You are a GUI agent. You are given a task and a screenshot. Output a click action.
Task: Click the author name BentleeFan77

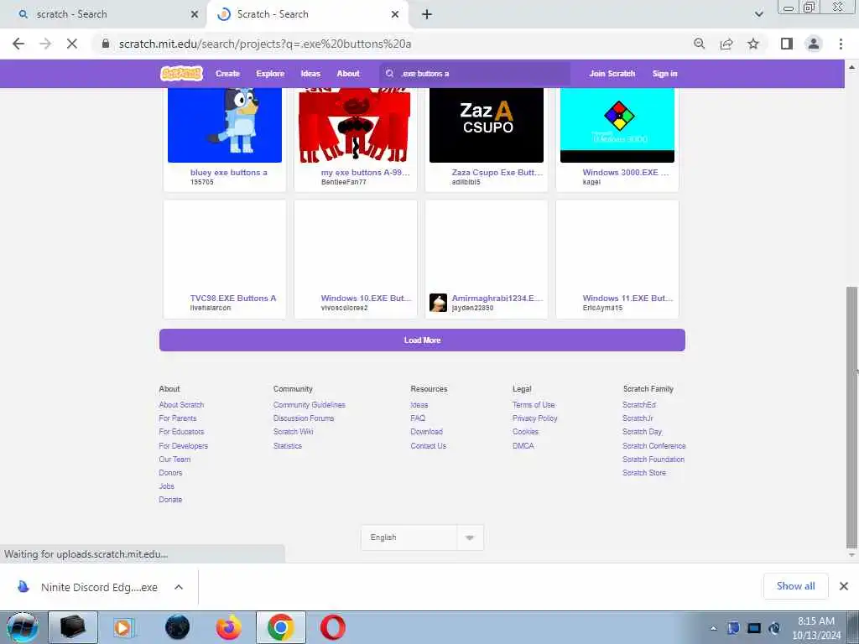(343, 182)
